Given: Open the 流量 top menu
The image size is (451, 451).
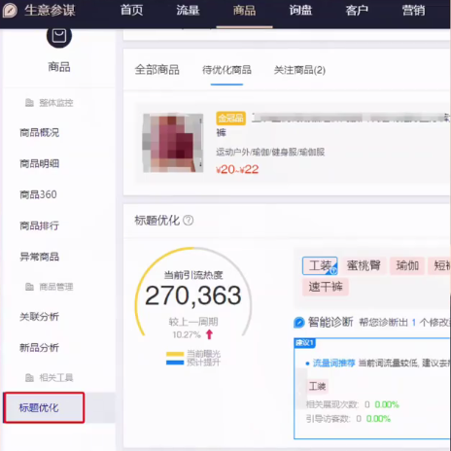Looking at the screenshot, I should (188, 11).
